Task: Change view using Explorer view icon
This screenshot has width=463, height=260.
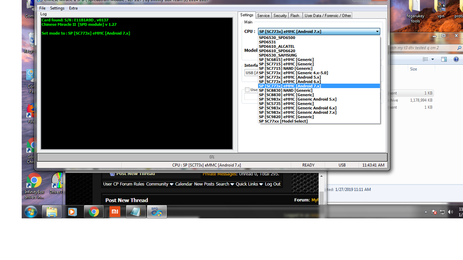Action: click(x=425, y=59)
